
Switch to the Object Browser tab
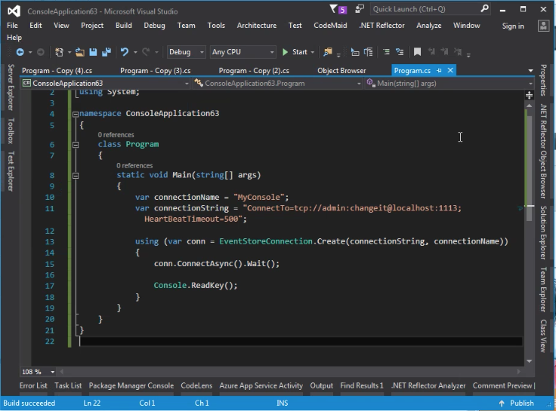pyautogui.click(x=341, y=71)
